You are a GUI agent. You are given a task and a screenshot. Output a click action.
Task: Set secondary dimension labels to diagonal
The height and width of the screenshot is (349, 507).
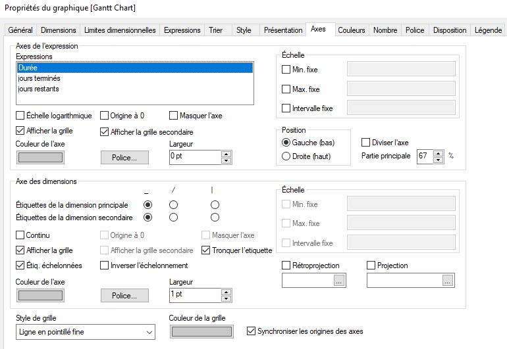tap(173, 218)
